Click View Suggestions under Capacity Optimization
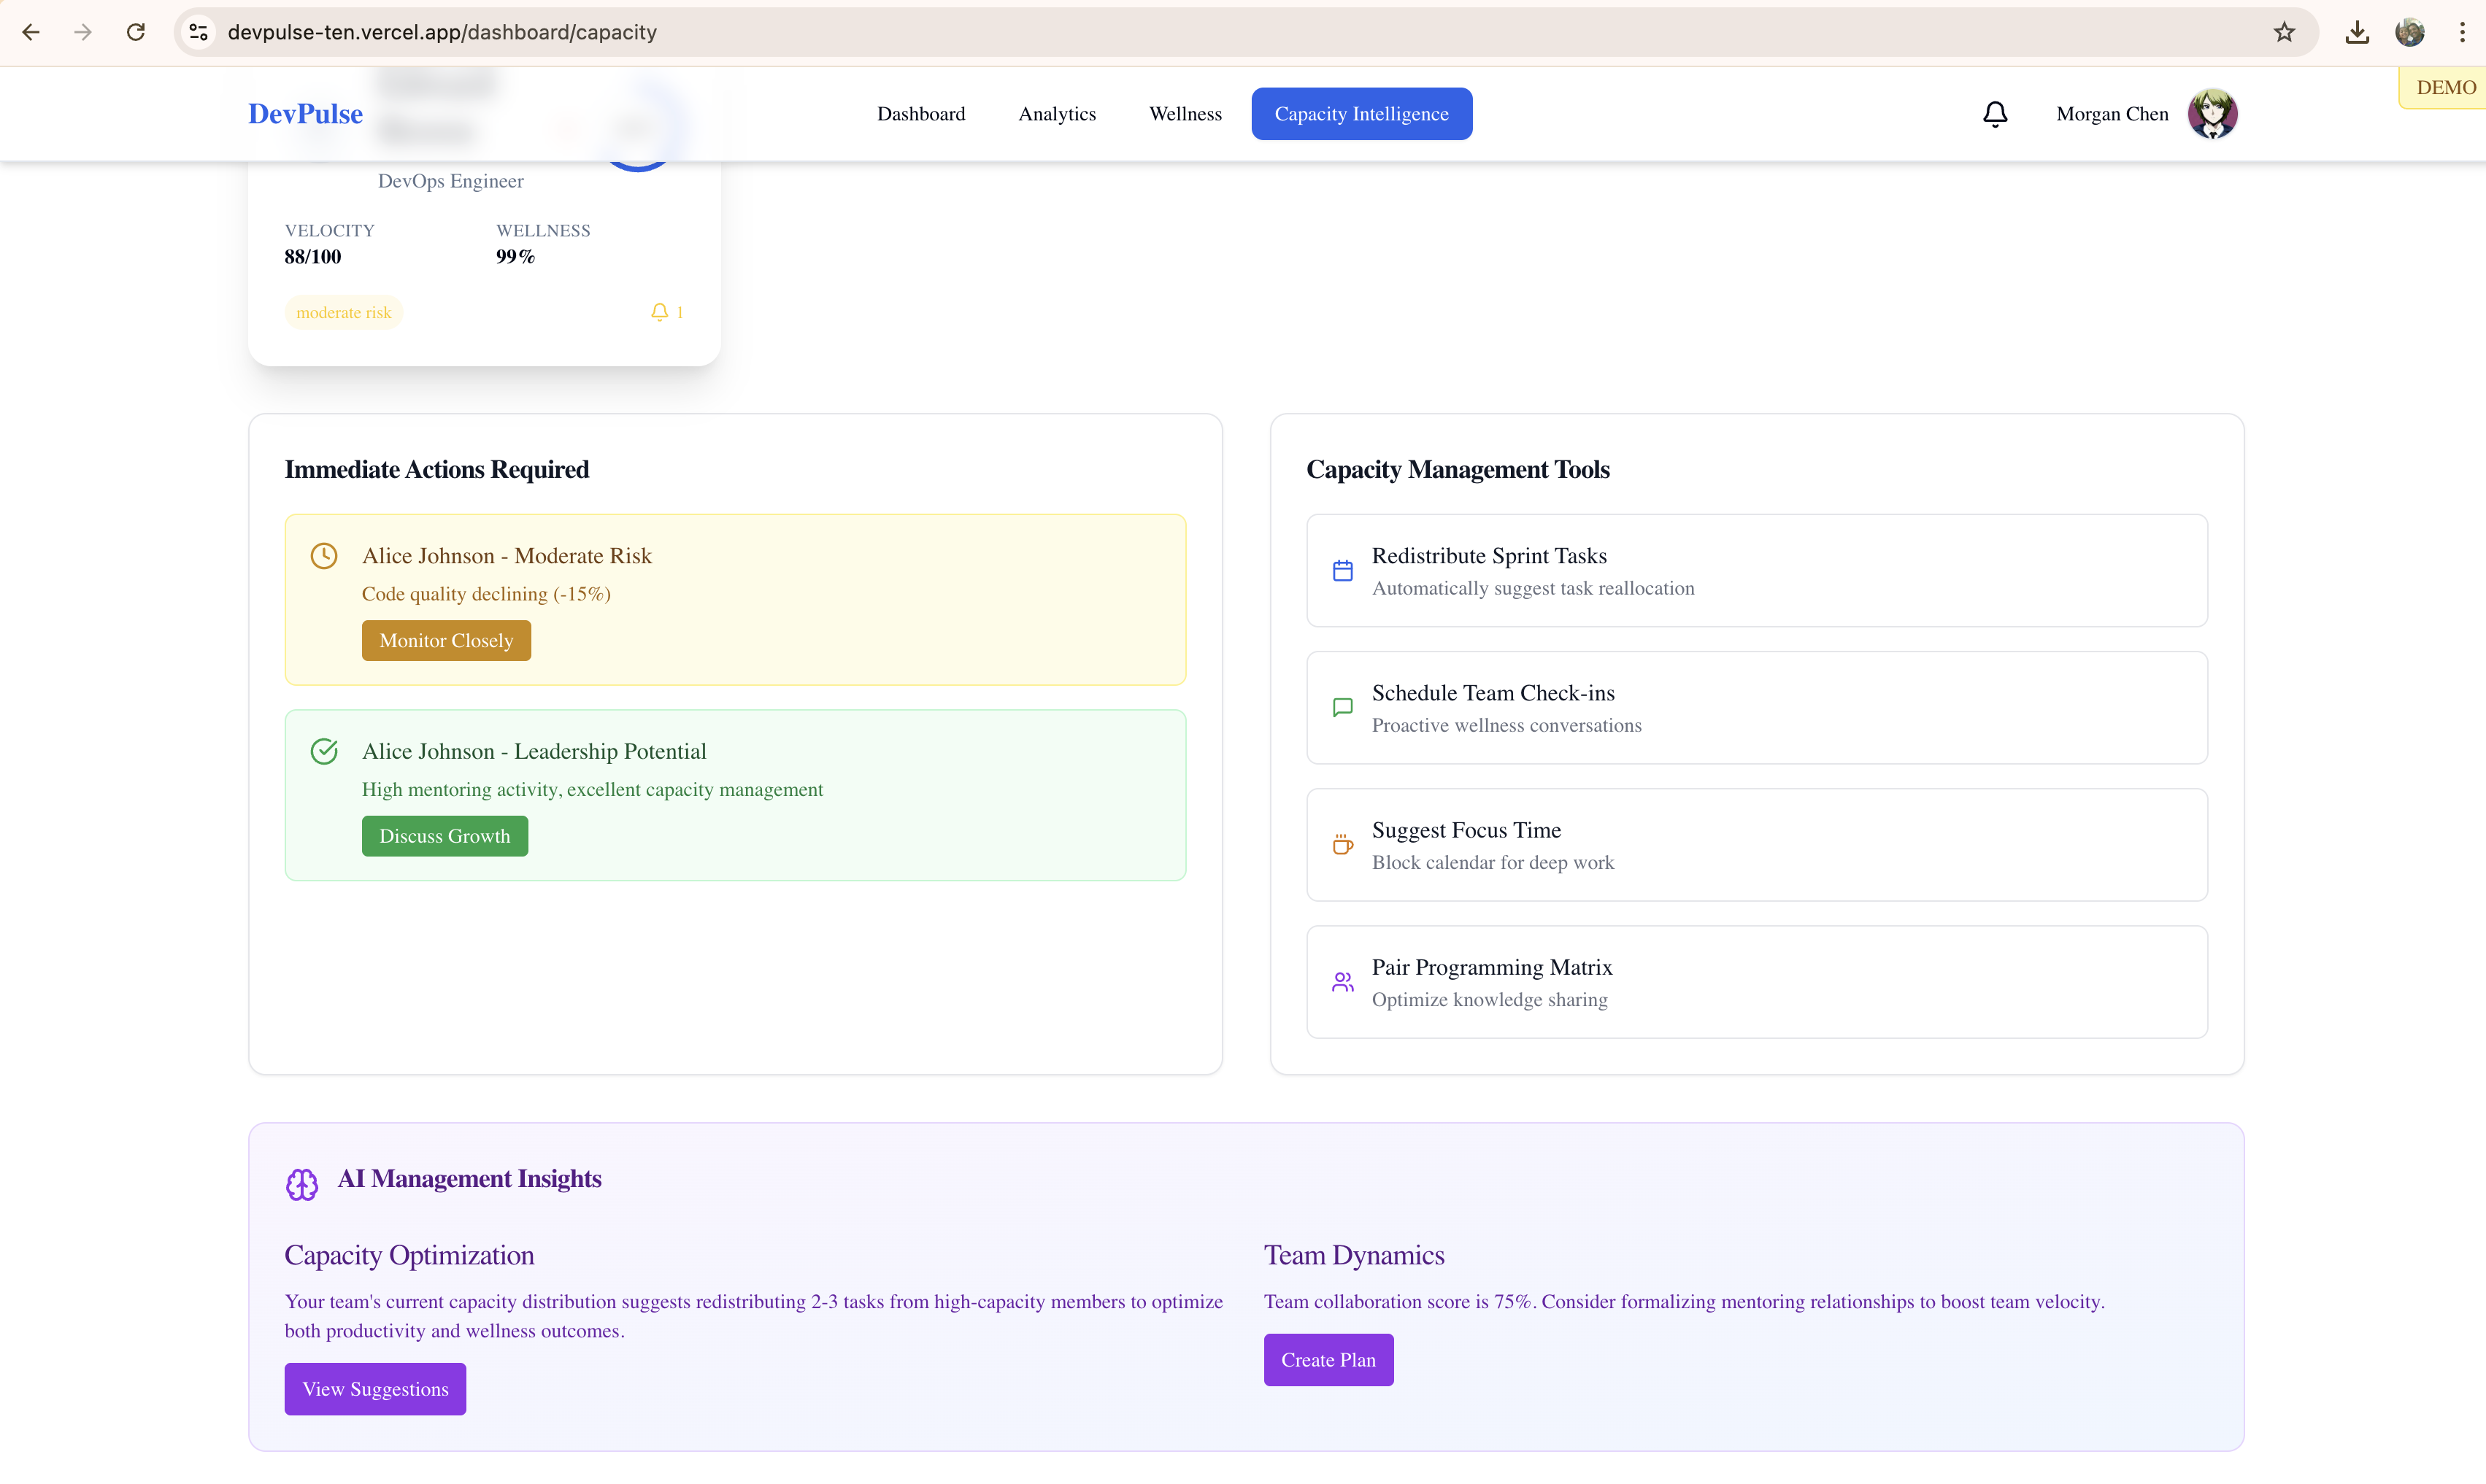2486x1484 pixels. (x=375, y=1389)
